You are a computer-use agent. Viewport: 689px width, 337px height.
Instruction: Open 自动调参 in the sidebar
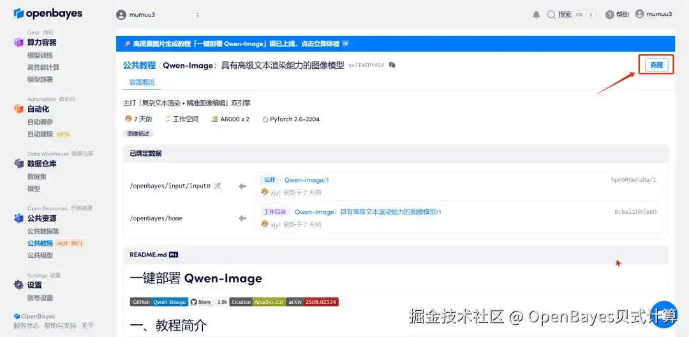click(40, 122)
